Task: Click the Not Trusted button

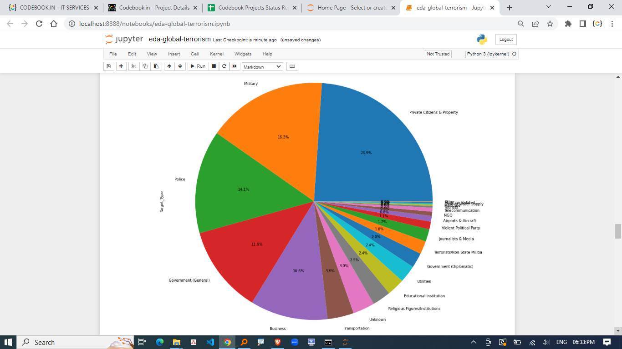Action: (x=438, y=54)
